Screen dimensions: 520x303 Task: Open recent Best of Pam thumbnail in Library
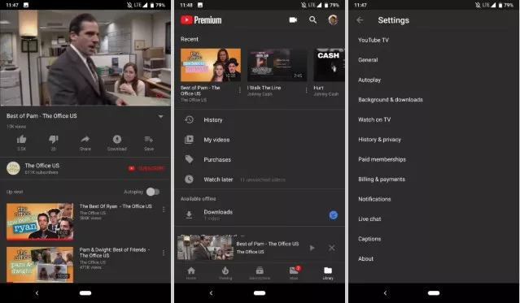point(211,65)
